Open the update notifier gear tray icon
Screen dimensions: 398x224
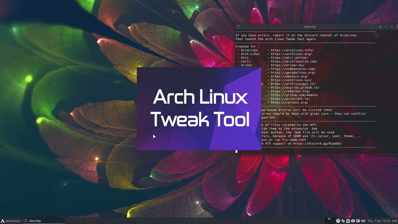(x=338, y=221)
